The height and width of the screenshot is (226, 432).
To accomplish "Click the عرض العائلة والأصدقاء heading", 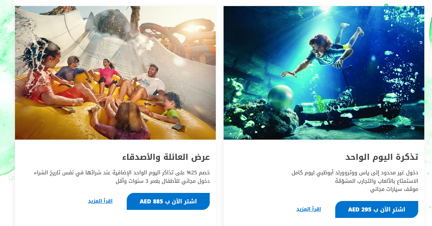I will point(166,157).
